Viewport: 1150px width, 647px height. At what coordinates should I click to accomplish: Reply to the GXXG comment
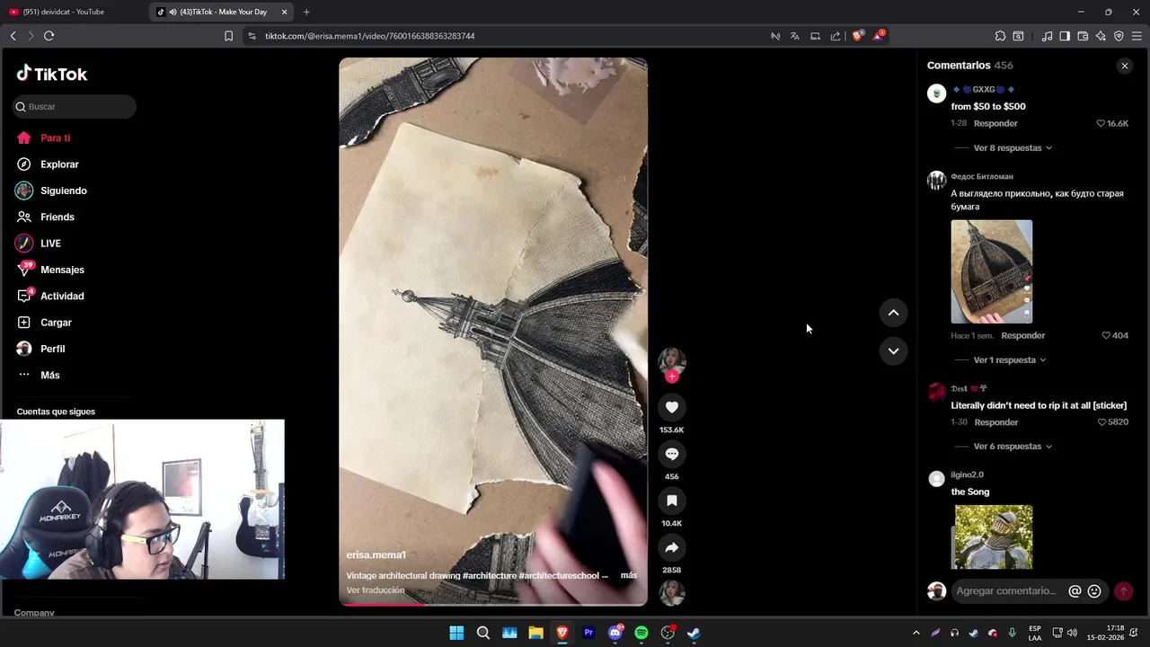click(995, 123)
